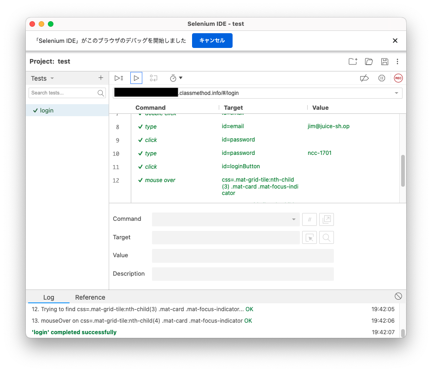432x372 pixels.
Task: Open base URL dropdown arrow
Action: coord(396,93)
